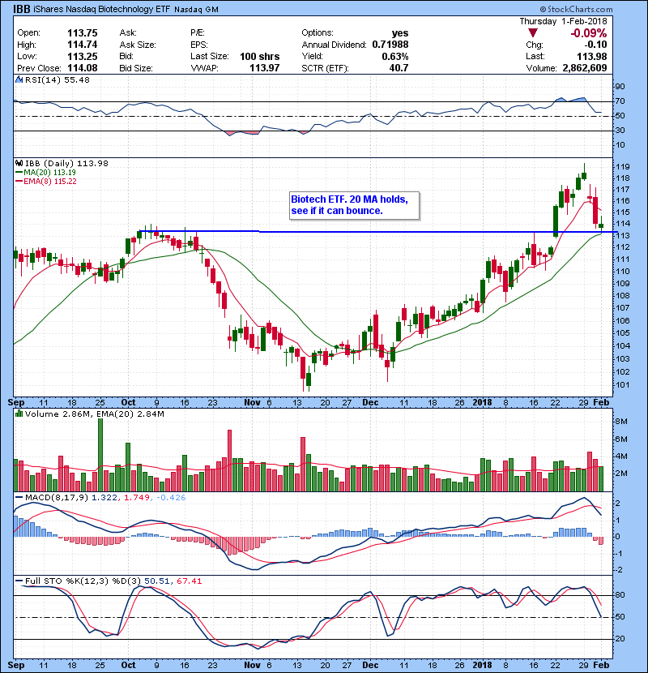The height and width of the screenshot is (673, 648).
Task: Click the IBB (Daily) 113.98 chart label
Action: point(66,163)
